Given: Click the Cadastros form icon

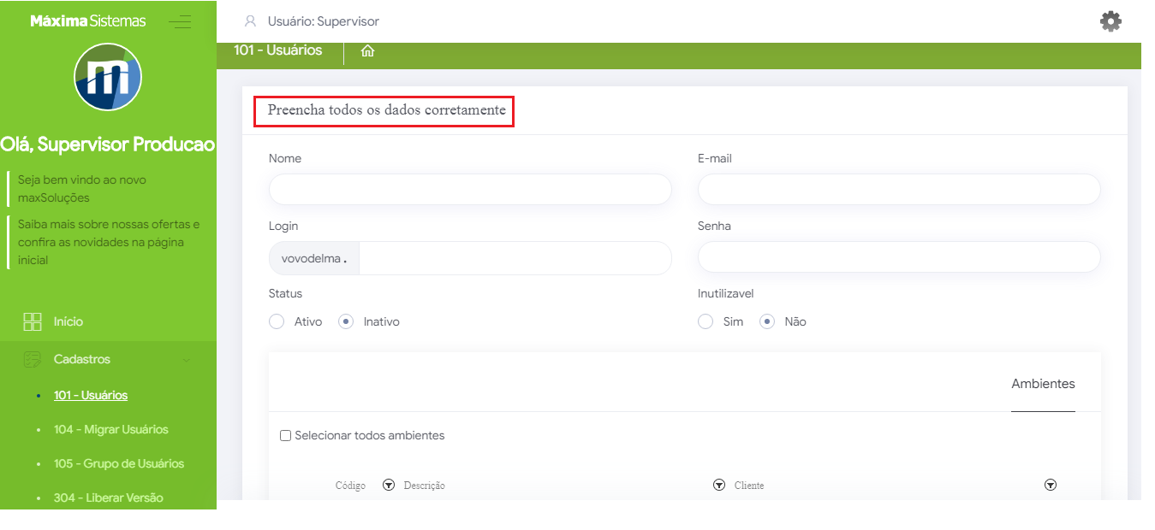Looking at the screenshot, I should 33,359.
